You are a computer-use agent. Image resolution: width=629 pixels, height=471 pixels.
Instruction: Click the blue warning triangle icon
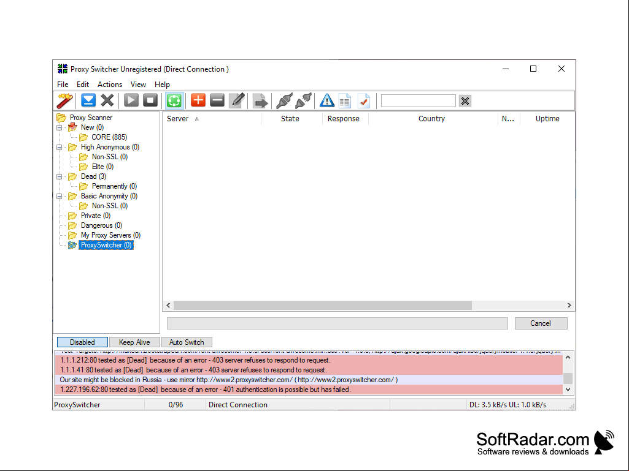click(x=327, y=100)
